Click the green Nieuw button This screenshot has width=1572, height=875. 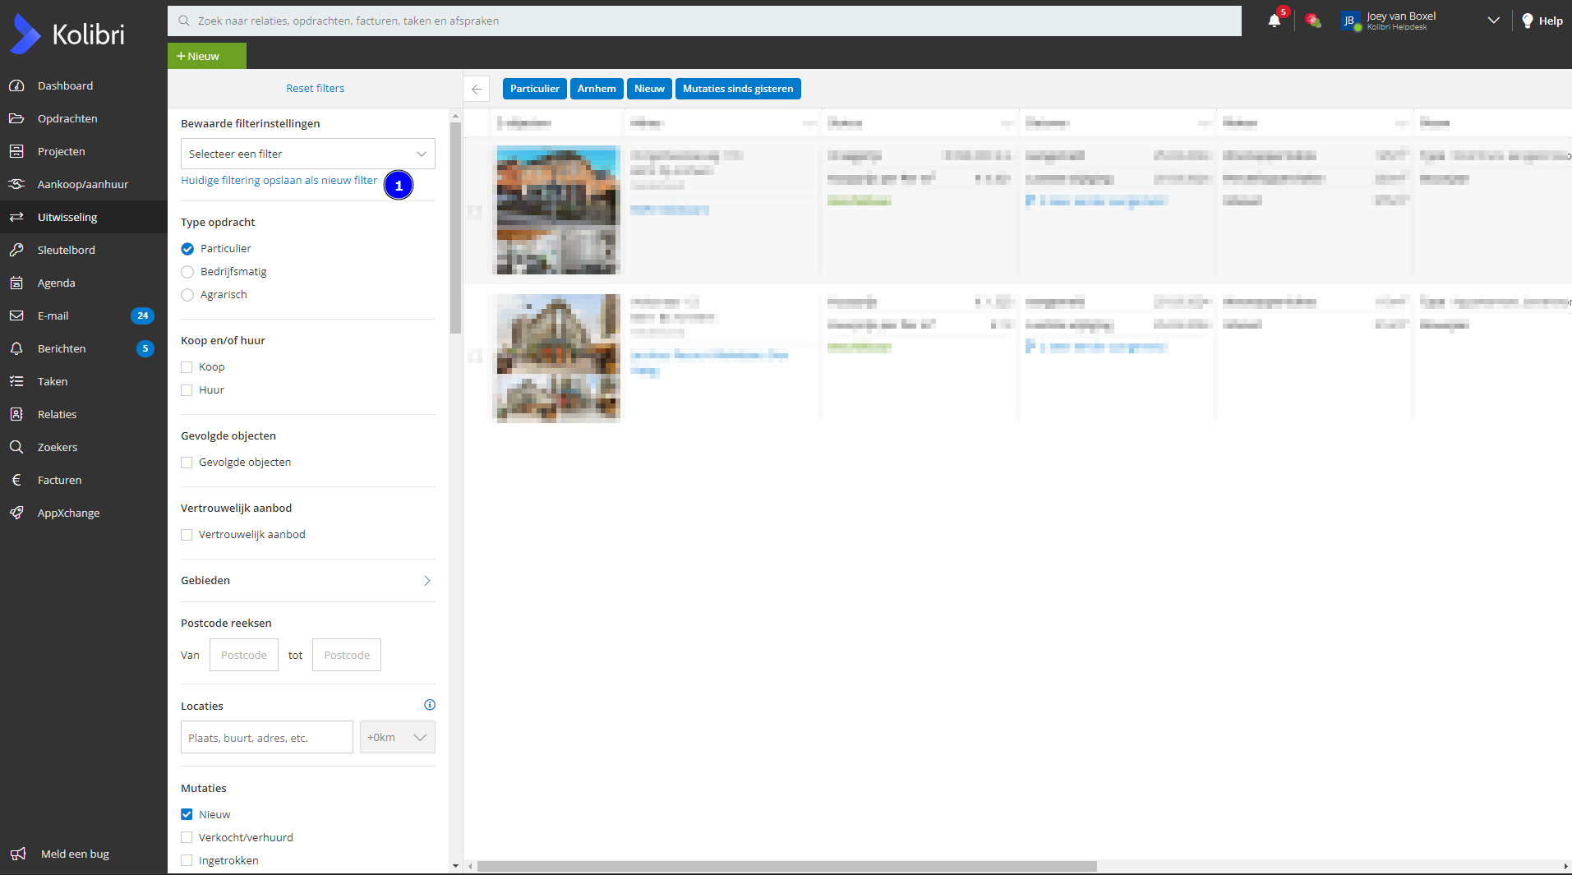point(207,56)
